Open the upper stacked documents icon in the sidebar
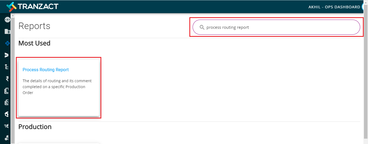This screenshot has height=144, width=368. pyautogui.click(x=7, y=91)
